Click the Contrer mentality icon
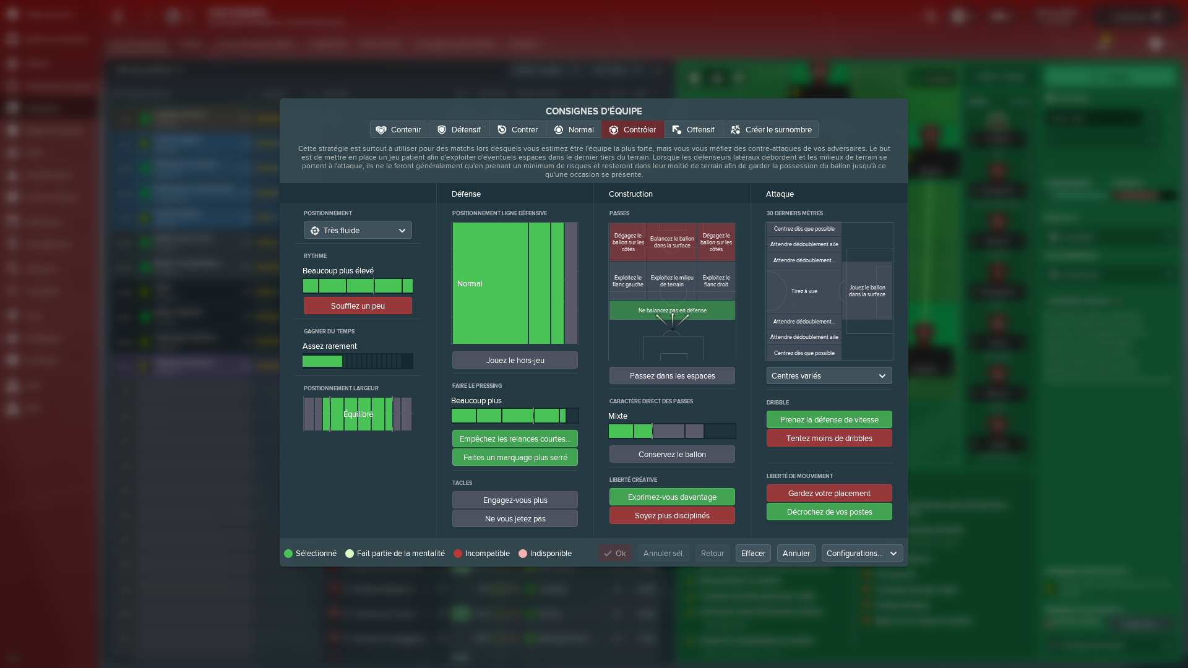Viewport: 1188px width, 668px height. click(x=502, y=130)
